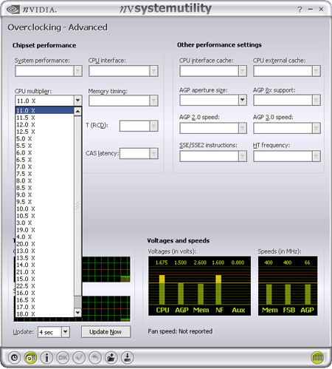Open the HT frequency dropdown
This screenshot has width=332, height=369.
tap(287, 156)
